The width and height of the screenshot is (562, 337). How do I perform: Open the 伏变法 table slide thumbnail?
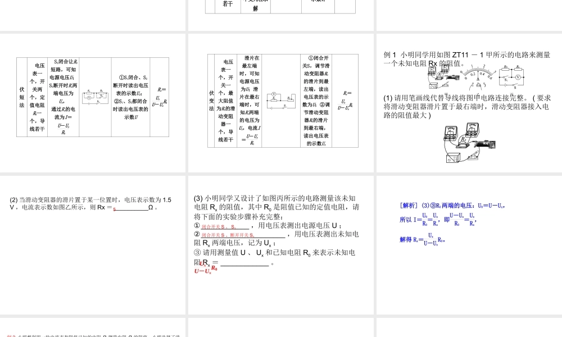(281, 103)
